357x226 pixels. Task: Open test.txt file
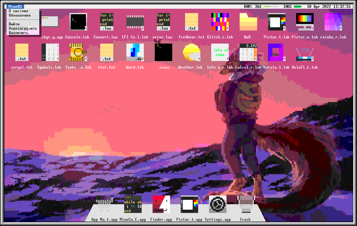tap(107, 52)
